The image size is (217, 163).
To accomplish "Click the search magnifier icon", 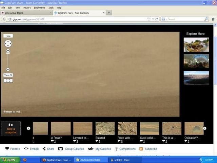I will pyautogui.click(x=206, y=19).
